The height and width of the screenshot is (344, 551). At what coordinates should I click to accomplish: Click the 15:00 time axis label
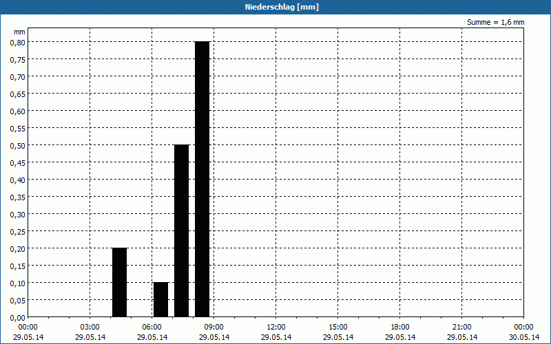pyautogui.click(x=338, y=327)
